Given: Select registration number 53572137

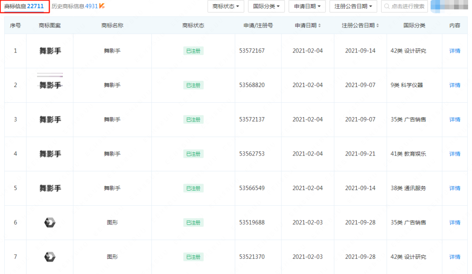Looking at the screenshot, I should pos(252,120).
